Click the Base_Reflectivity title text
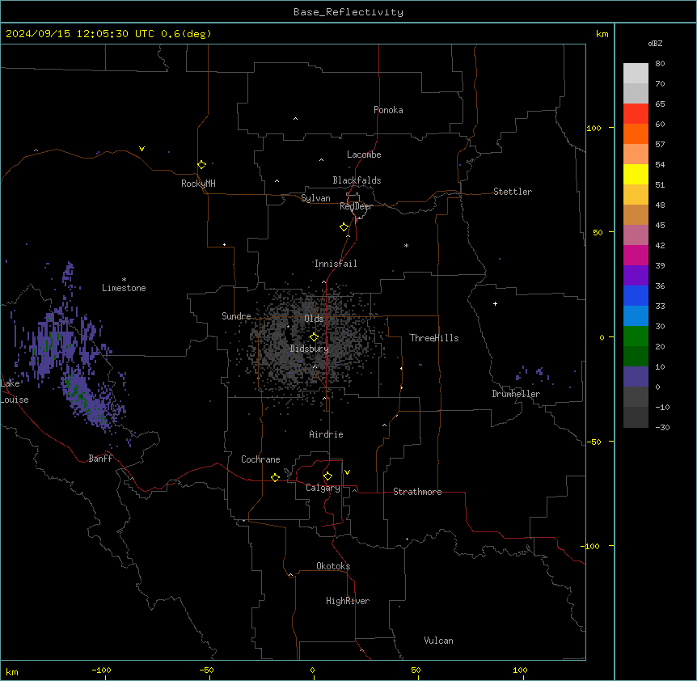This screenshot has width=697, height=681. pos(348,12)
